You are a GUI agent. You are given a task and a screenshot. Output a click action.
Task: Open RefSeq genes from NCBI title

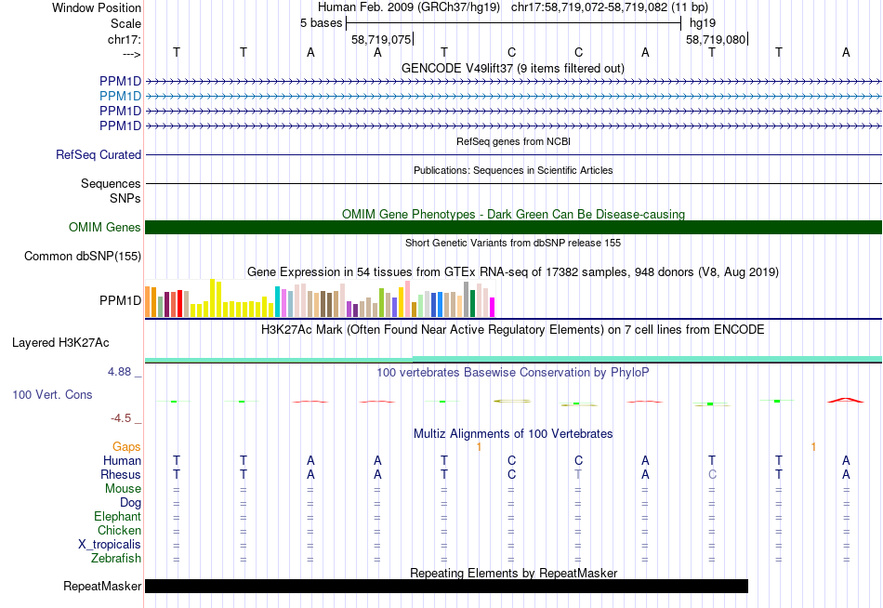click(x=513, y=141)
